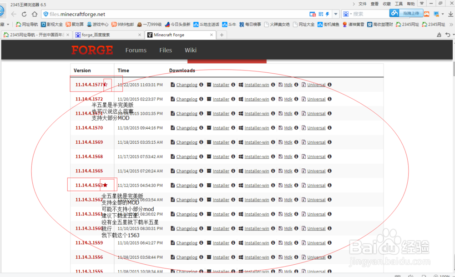Image resolution: width=455 pixels, height=277 pixels.
Task: Click info icon after Universal in 11.14.3.1559 row
Action: 329,242
